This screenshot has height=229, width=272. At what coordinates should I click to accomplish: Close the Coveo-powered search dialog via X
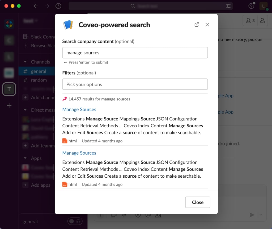(x=207, y=25)
